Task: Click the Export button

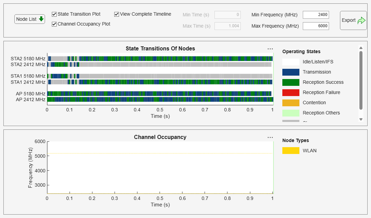Action: coord(353,20)
